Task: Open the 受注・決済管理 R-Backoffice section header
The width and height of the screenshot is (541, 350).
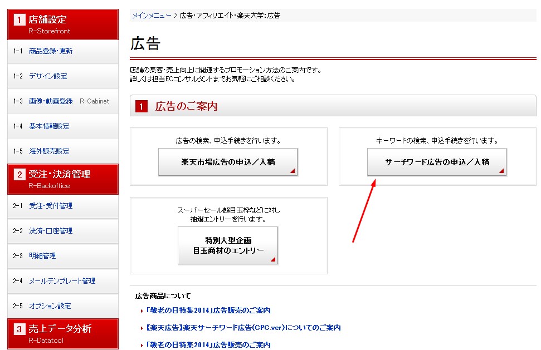Action: point(63,179)
